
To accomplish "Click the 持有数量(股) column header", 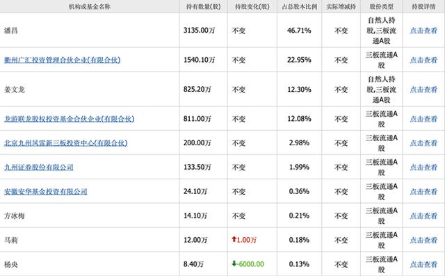I will (x=203, y=6).
